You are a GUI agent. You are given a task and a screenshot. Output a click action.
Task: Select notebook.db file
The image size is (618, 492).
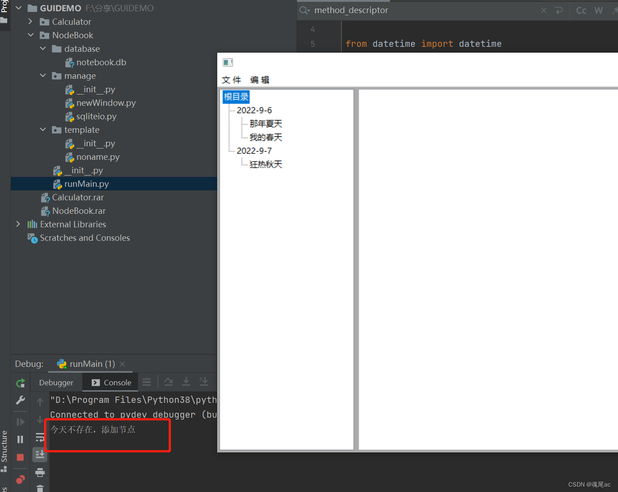pos(95,62)
